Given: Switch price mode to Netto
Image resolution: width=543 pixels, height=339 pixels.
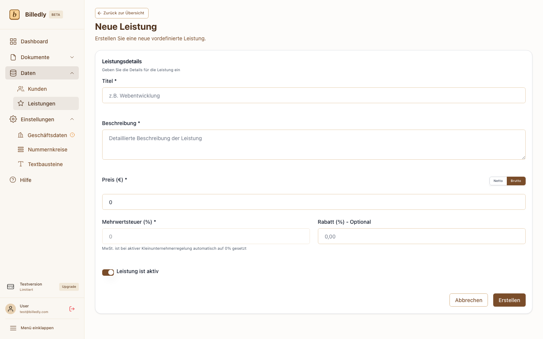Looking at the screenshot, I should tap(498, 181).
